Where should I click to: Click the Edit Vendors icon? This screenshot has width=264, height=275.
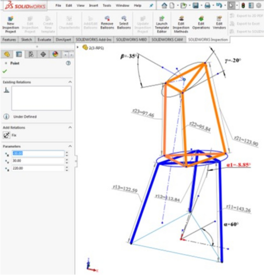pyautogui.click(x=219, y=23)
